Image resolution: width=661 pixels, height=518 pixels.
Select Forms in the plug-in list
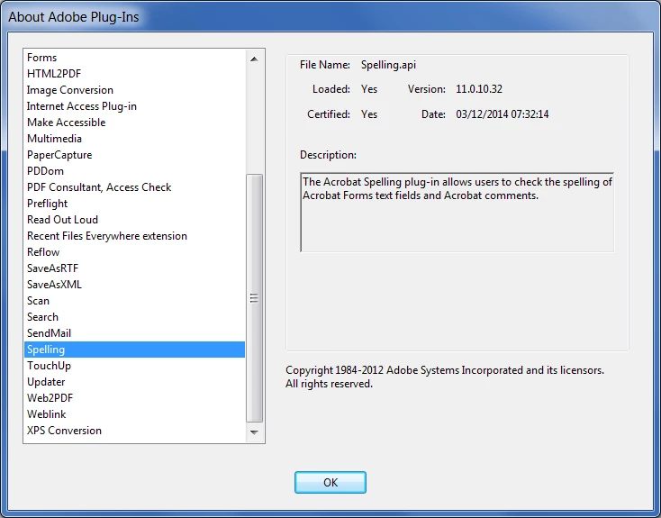(x=134, y=58)
